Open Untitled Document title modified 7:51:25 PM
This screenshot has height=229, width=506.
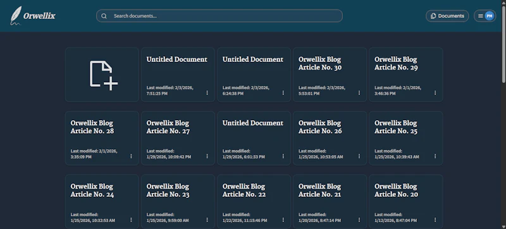pyautogui.click(x=177, y=59)
